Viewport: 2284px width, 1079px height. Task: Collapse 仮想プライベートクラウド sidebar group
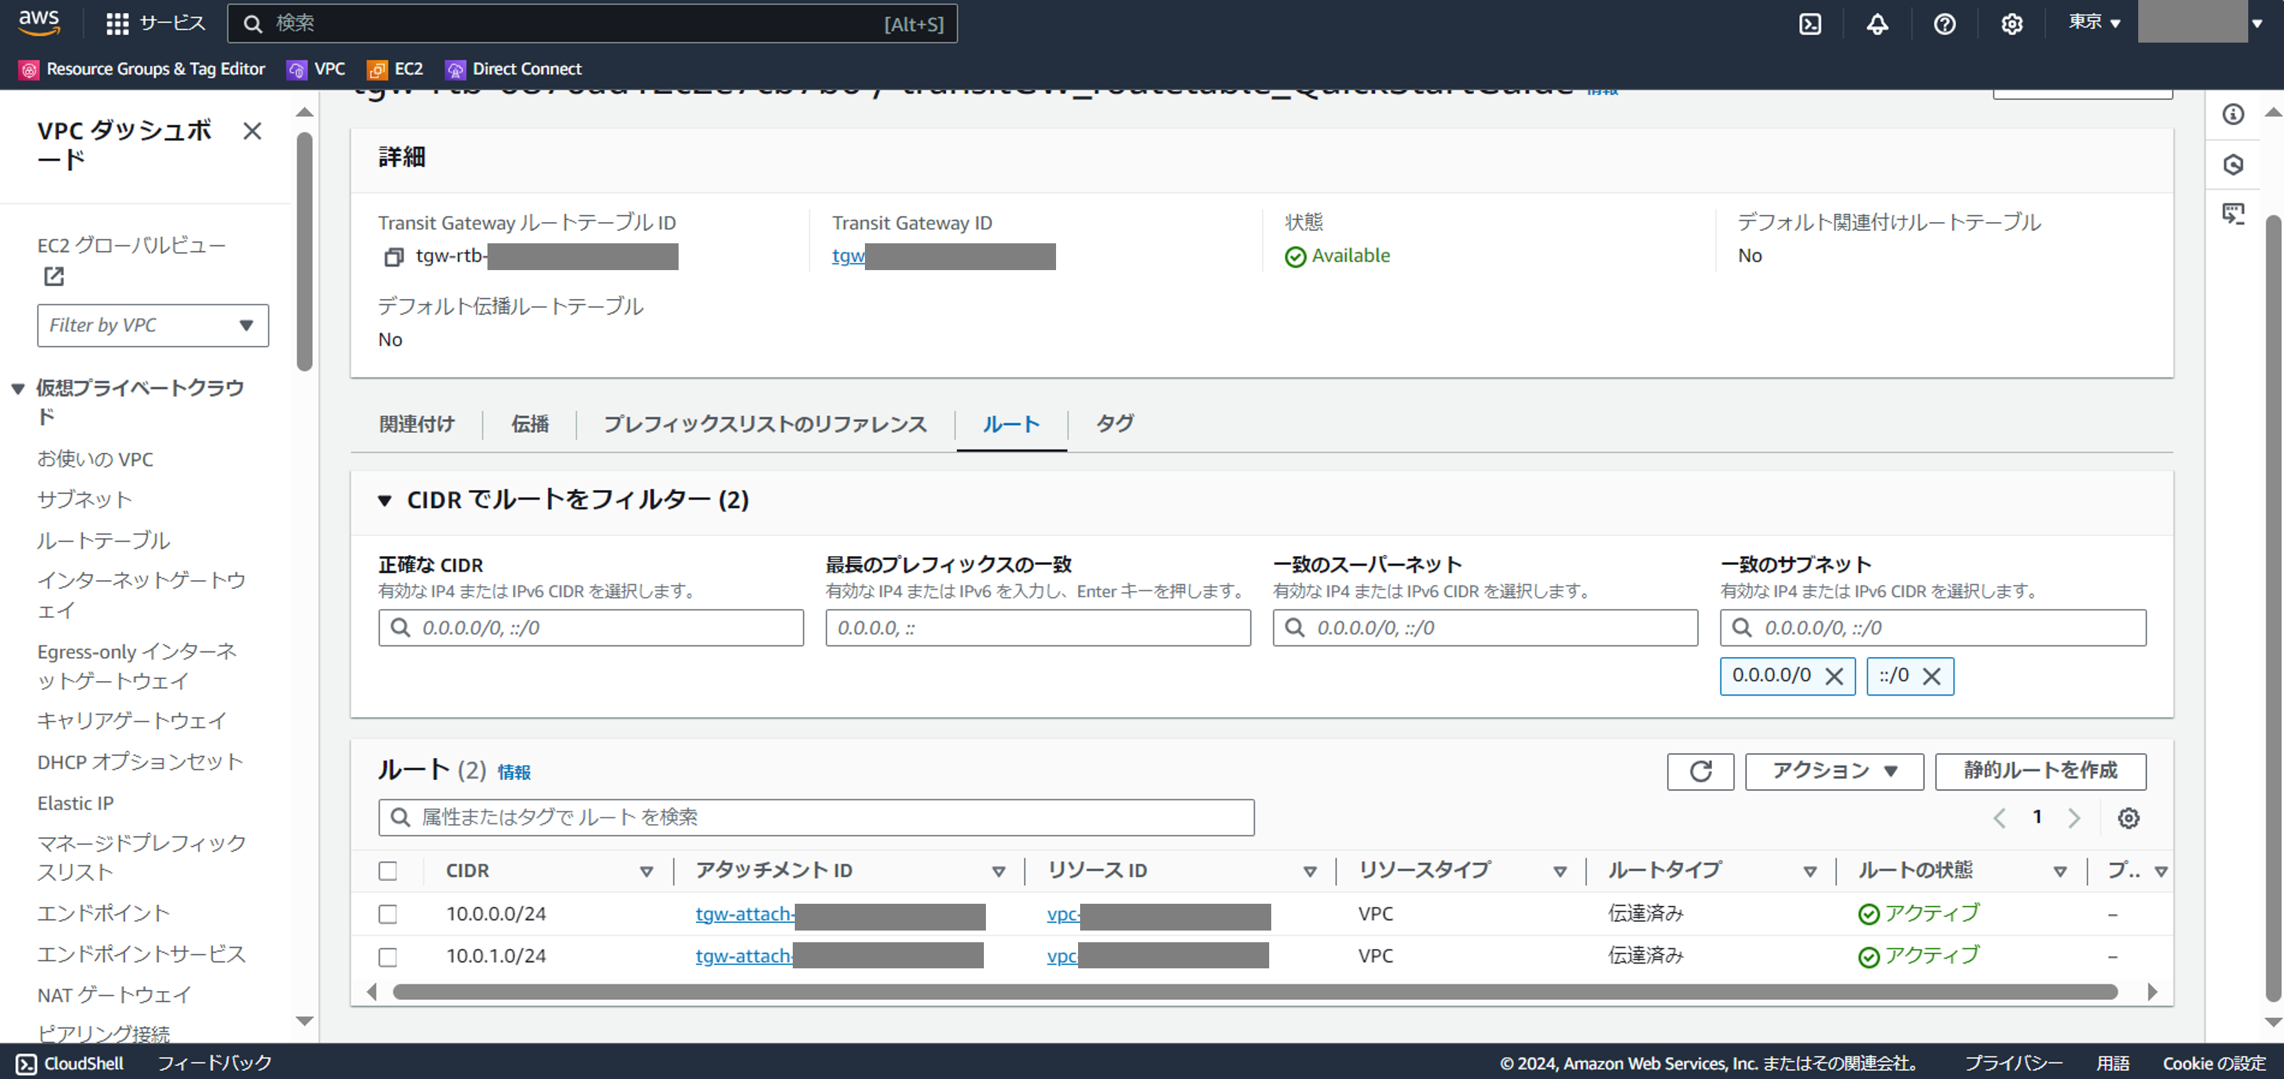pyautogui.click(x=18, y=388)
